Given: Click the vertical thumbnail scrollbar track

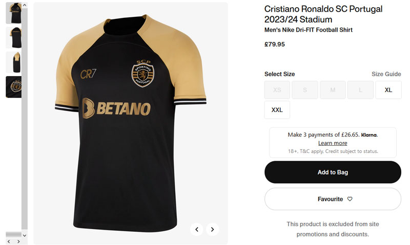Looking at the screenshot, I should (24, 153).
